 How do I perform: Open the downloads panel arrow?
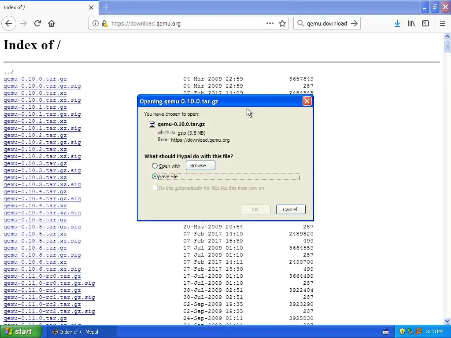tap(397, 24)
